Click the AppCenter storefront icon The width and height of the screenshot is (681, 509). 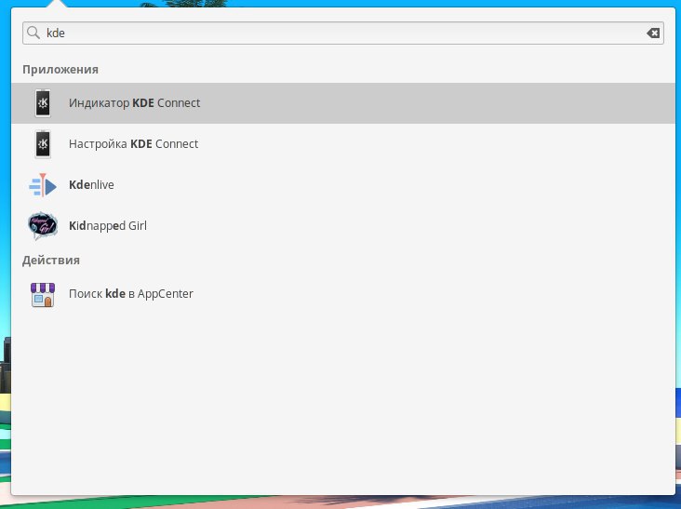(43, 294)
